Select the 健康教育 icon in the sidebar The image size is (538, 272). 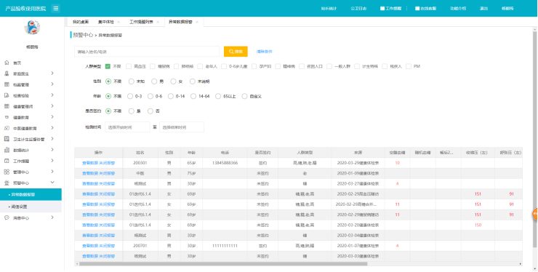[7, 117]
